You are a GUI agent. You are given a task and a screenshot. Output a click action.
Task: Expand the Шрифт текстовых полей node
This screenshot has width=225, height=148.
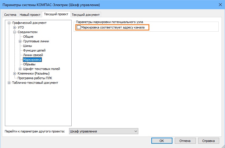click(20, 69)
